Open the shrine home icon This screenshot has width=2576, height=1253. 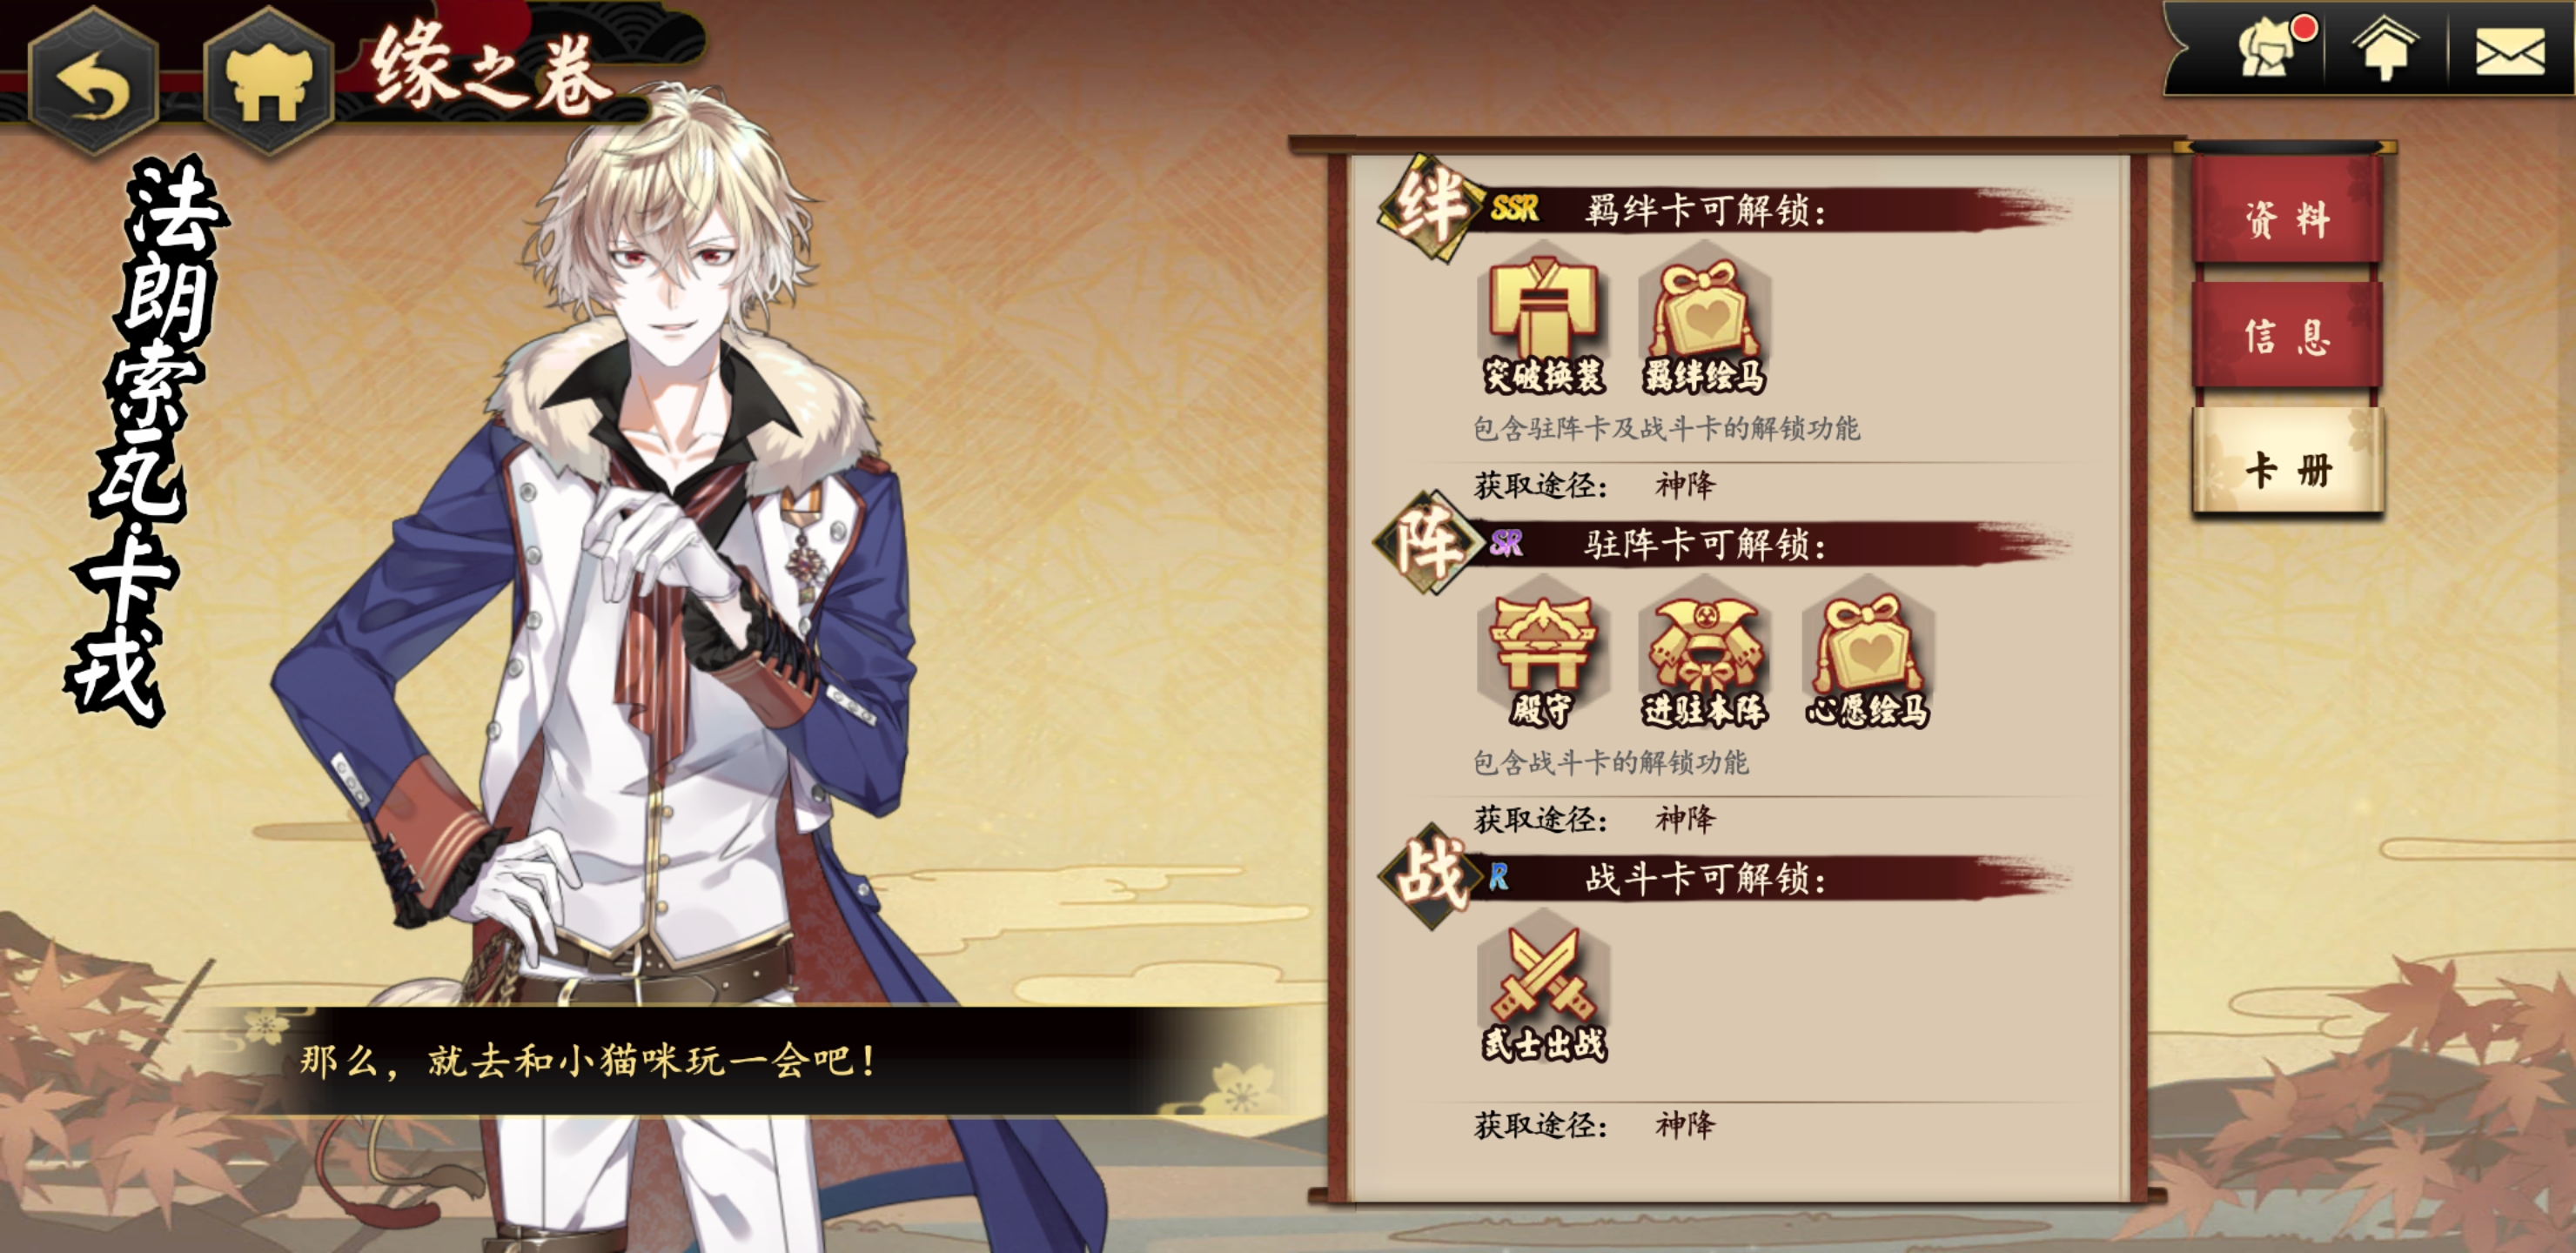click(x=268, y=82)
